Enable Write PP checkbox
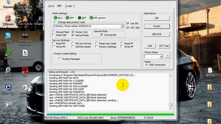The height and width of the screenshot is (124, 221). pyautogui.click(x=122, y=46)
